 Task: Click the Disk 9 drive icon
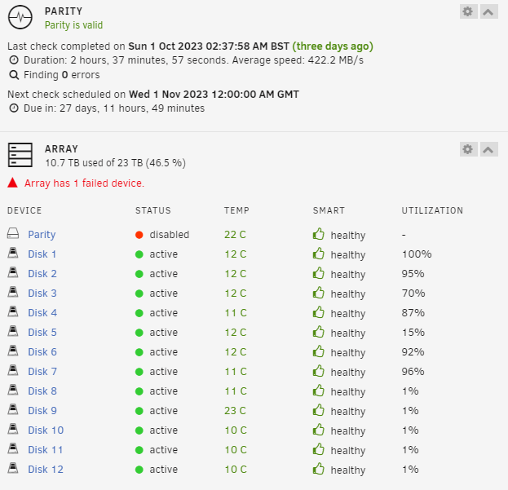(13, 409)
